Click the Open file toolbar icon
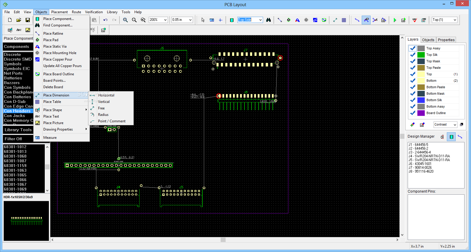This screenshot has height=252, width=471. pos(19,20)
